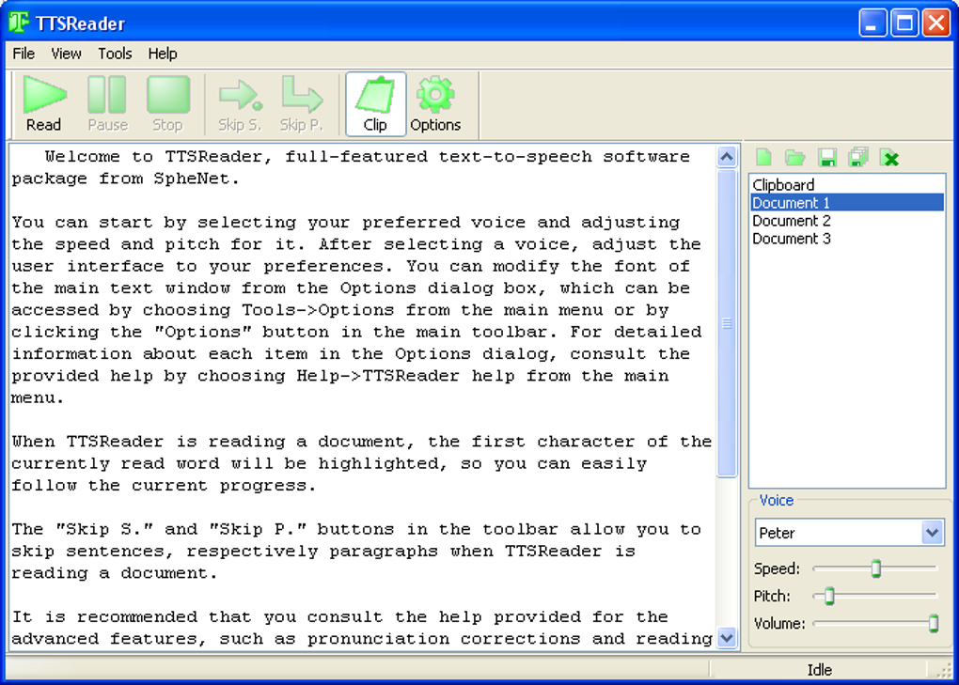Click the Pause toolbar icon
Image resolution: width=959 pixels, height=685 pixels.
(107, 104)
